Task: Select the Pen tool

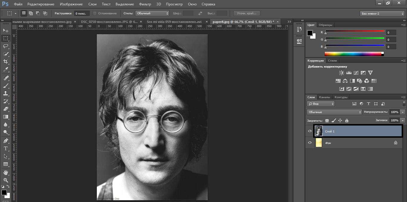Action: click(6, 141)
